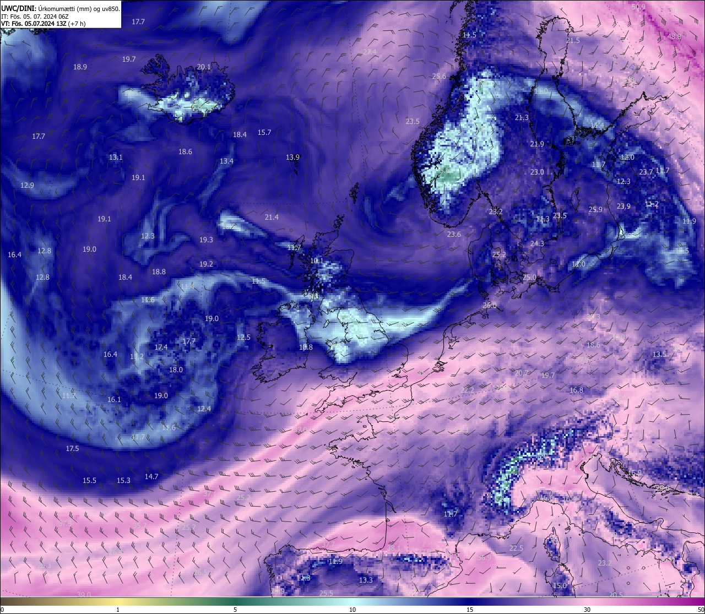Click the 14.7 map value
This screenshot has height=614, width=705.
tap(151, 476)
